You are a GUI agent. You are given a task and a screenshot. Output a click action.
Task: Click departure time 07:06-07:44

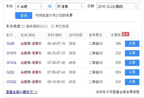[56, 72]
